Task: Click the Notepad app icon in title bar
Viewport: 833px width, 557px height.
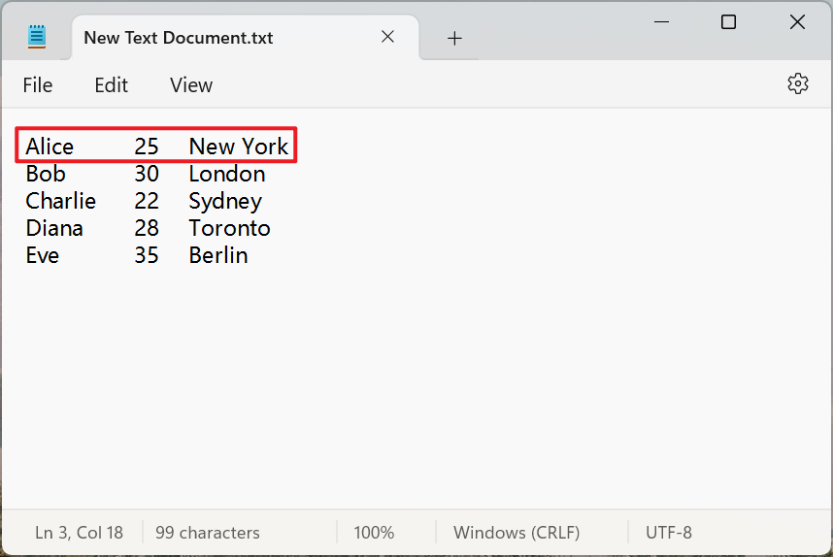Action: pos(37,38)
